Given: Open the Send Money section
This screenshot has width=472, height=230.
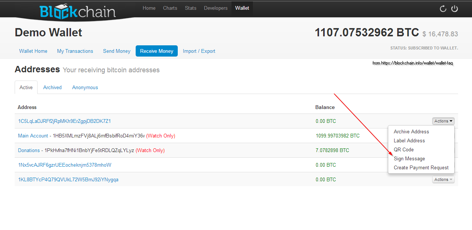Looking at the screenshot, I should click(117, 51).
